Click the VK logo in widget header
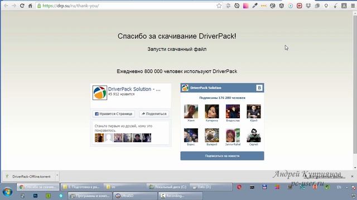 click(x=259, y=88)
